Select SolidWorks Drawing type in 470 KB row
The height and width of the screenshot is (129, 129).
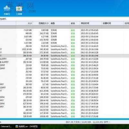coord(59,97)
